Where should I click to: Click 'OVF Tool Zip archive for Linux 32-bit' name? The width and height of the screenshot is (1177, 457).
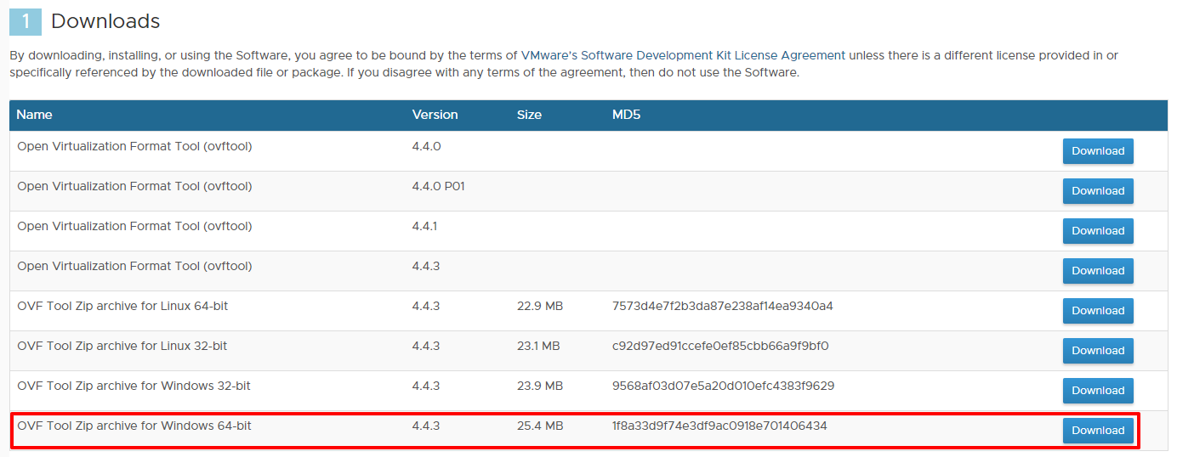coord(122,346)
